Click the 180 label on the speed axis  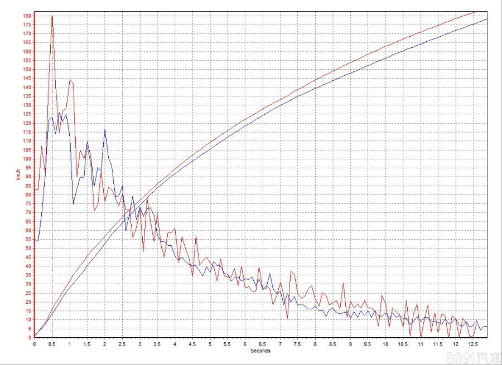coord(26,16)
